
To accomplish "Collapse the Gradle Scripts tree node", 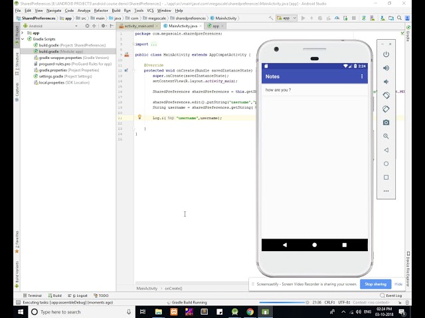I will click(x=23, y=39).
